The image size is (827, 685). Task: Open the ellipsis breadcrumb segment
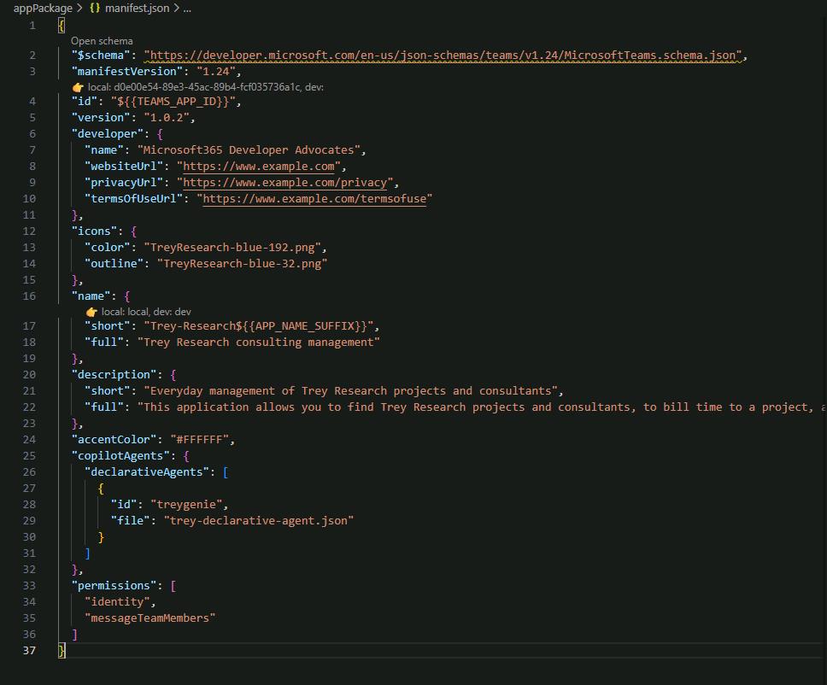tap(187, 8)
